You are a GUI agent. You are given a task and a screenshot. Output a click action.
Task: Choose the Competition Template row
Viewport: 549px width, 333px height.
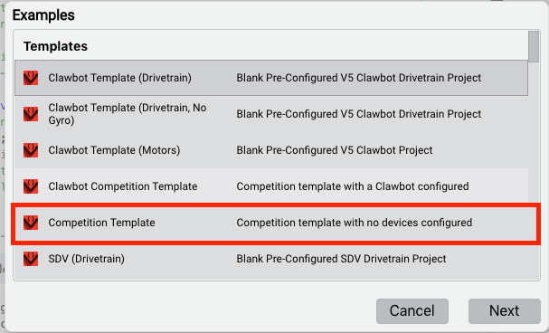[x=275, y=223]
